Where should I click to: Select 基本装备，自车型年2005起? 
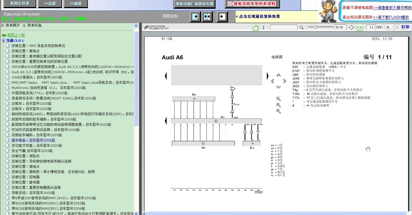pos(33,140)
